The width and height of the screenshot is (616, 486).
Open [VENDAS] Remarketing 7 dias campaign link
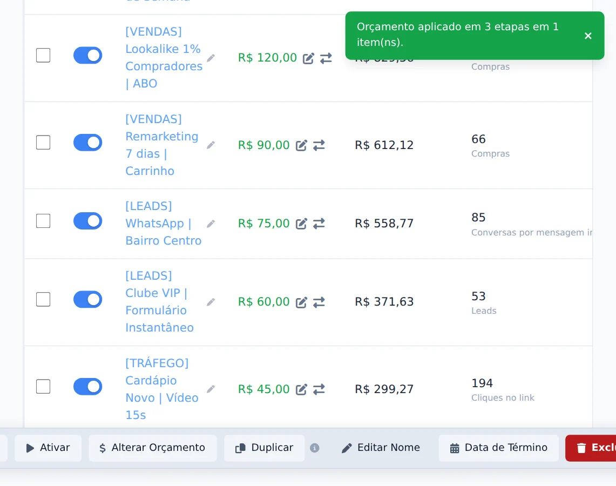(x=162, y=145)
